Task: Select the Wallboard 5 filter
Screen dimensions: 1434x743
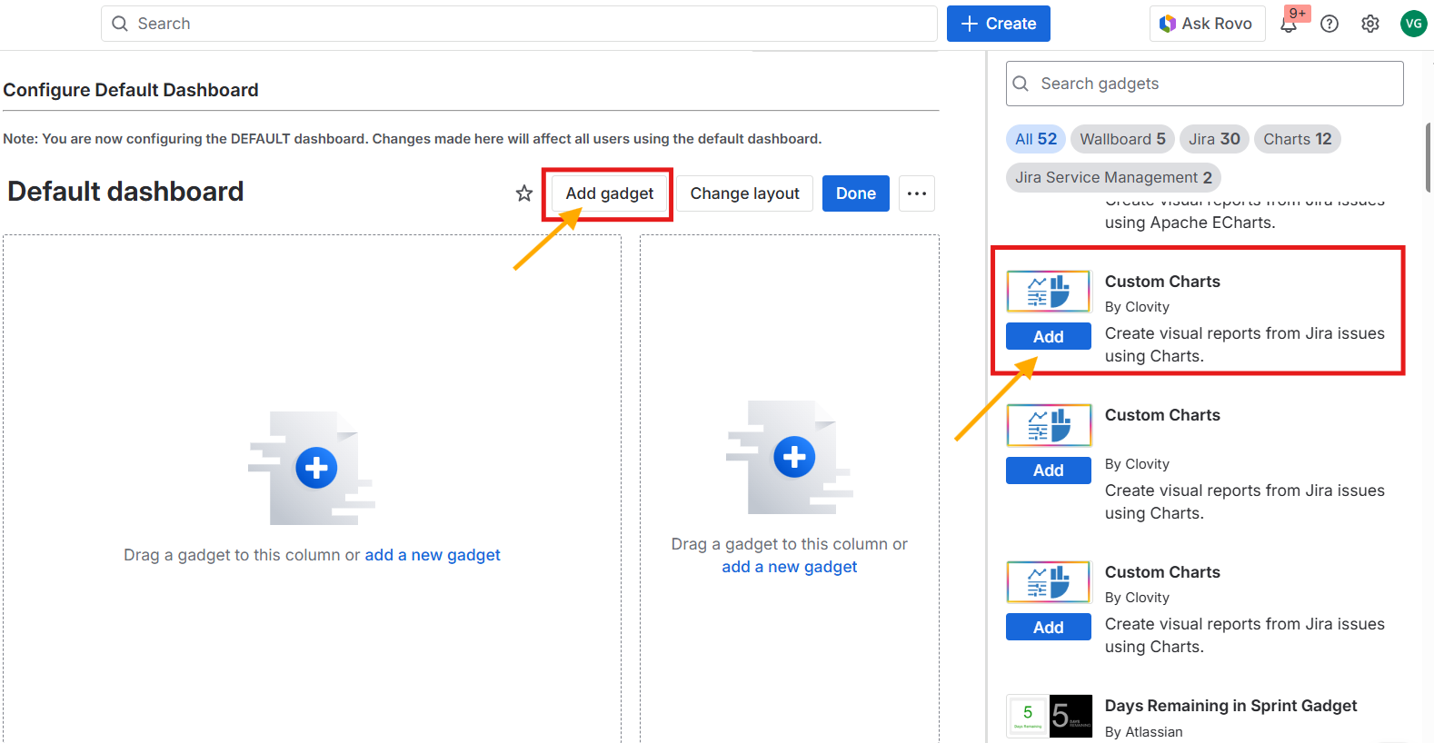Action: click(x=1122, y=139)
